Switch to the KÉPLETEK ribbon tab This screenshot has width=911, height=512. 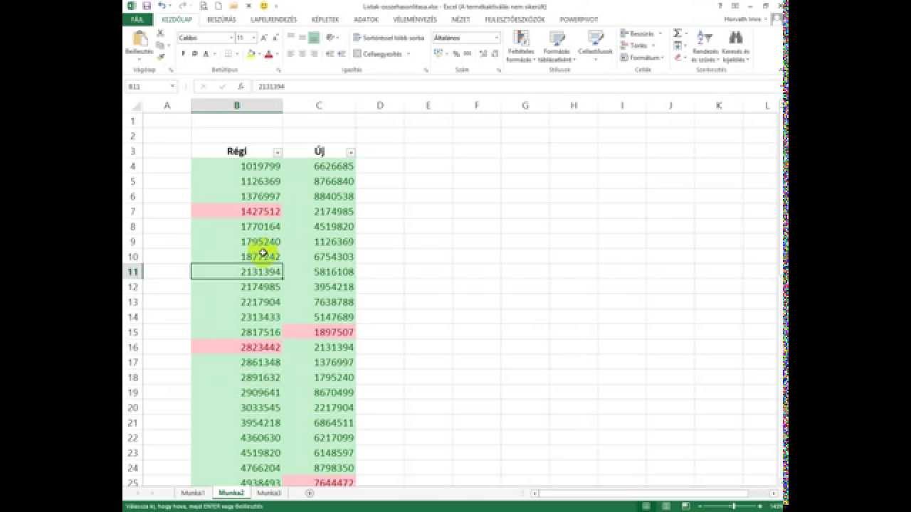pos(325,19)
